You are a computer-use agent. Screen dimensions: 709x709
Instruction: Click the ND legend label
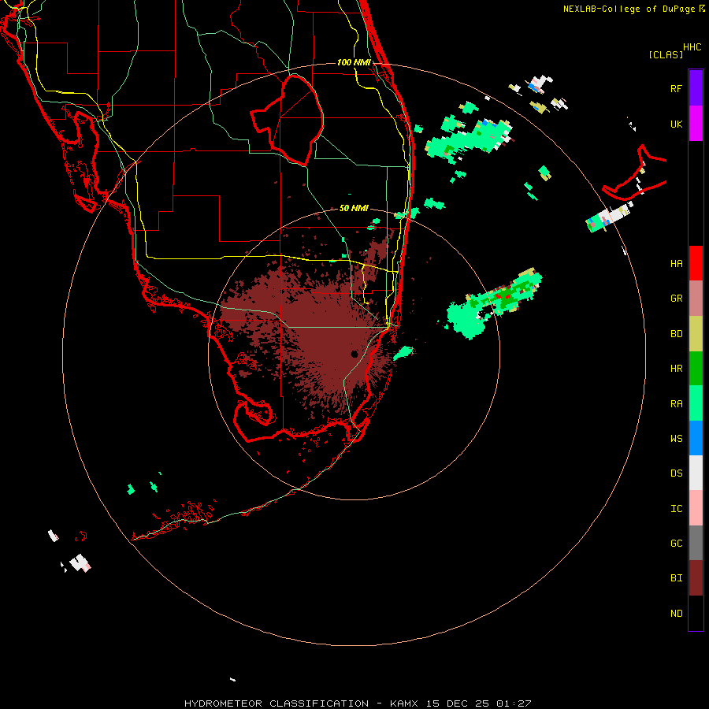click(677, 613)
